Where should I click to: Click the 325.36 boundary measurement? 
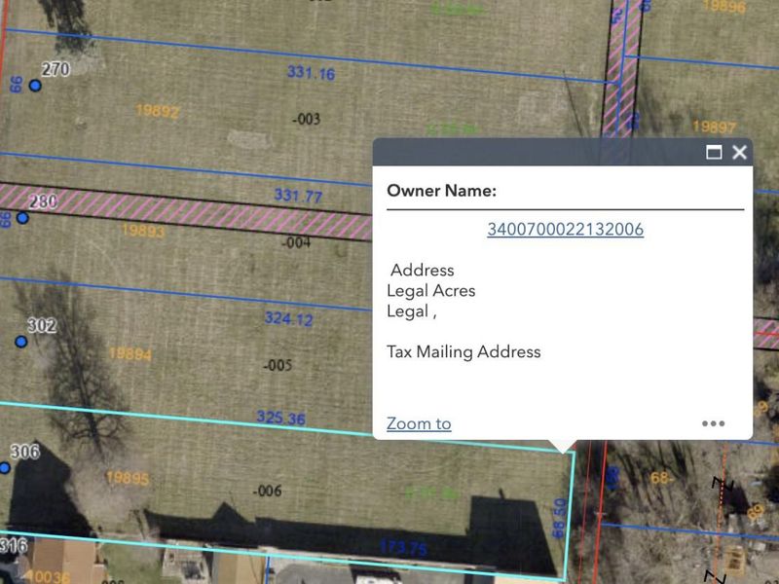281,418
